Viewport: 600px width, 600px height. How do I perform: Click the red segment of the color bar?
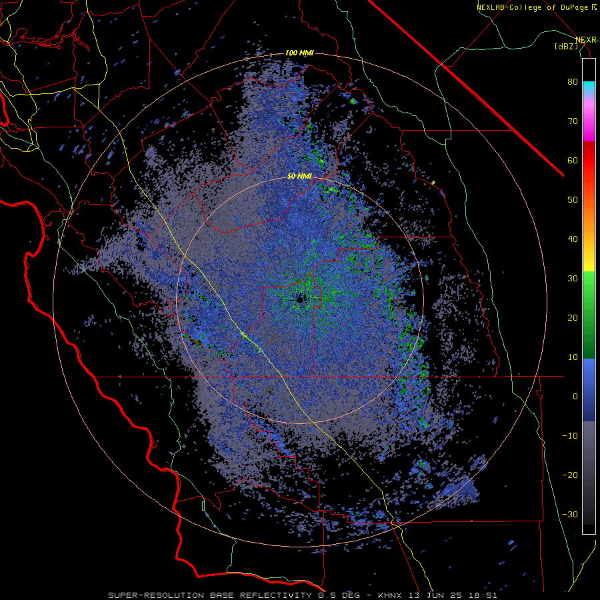pyautogui.click(x=589, y=161)
